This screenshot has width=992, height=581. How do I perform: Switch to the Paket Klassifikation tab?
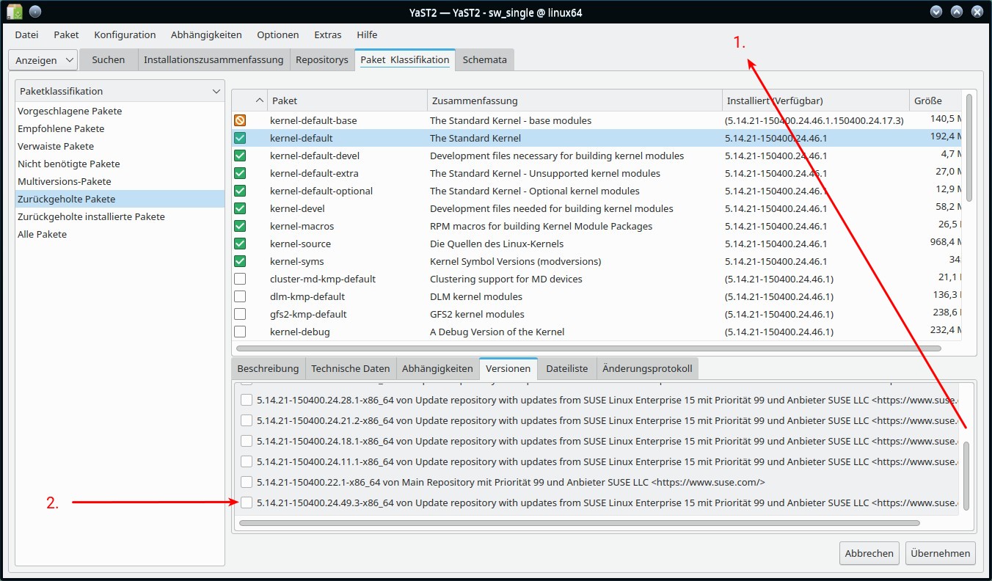[x=405, y=59]
